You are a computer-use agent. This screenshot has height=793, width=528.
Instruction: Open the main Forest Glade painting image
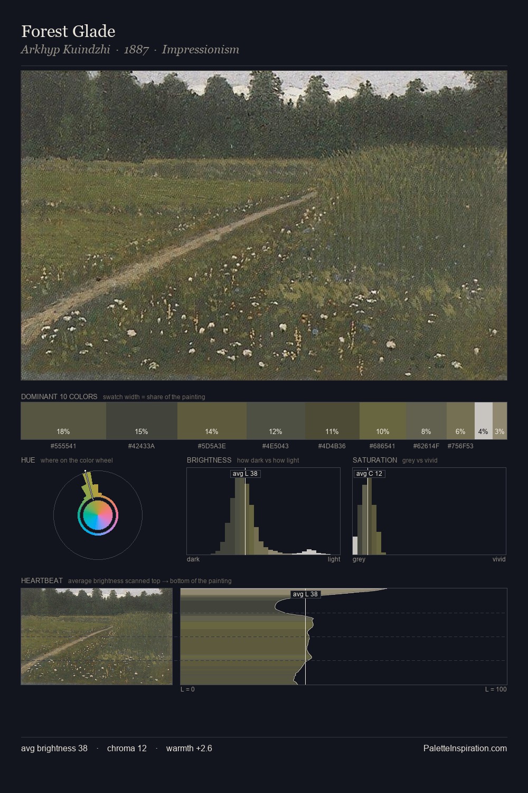tap(264, 225)
